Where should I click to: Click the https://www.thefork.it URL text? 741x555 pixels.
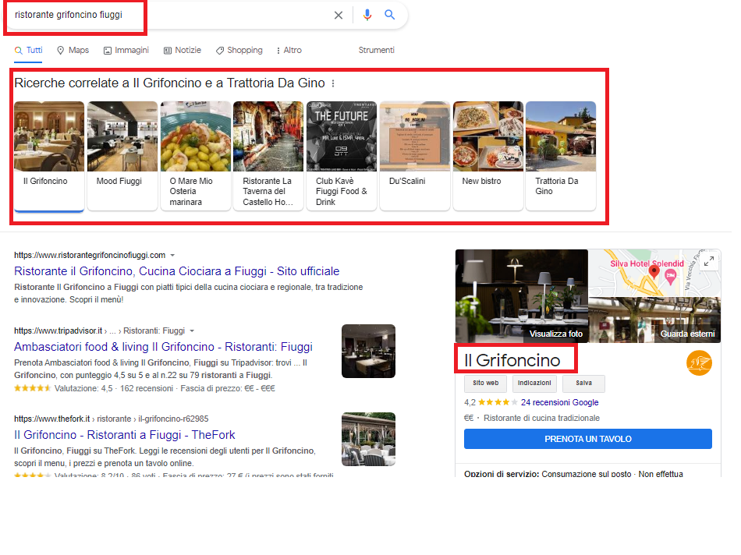52,419
